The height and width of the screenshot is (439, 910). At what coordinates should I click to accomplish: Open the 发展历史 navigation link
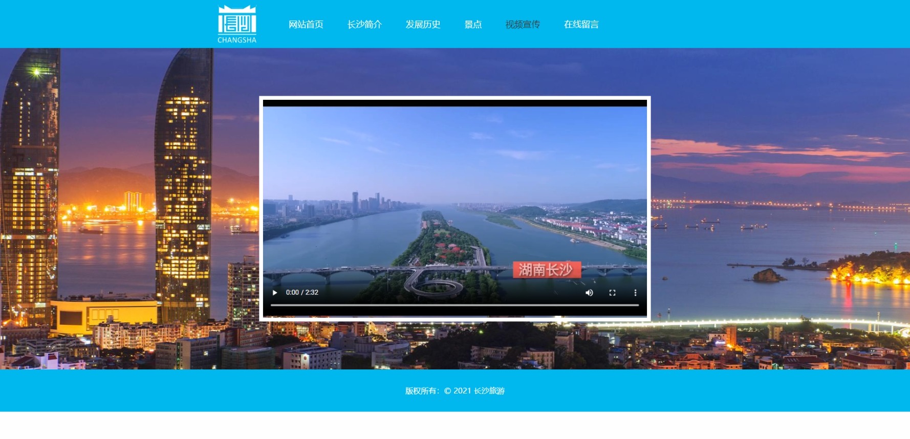click(423, 25)
